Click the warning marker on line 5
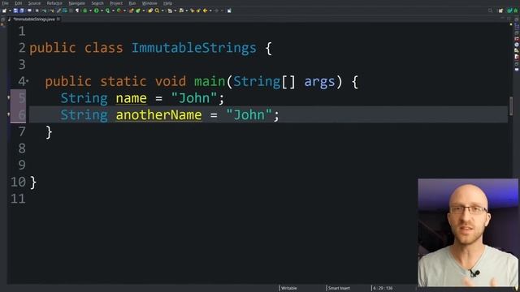 tap(9, 97)
